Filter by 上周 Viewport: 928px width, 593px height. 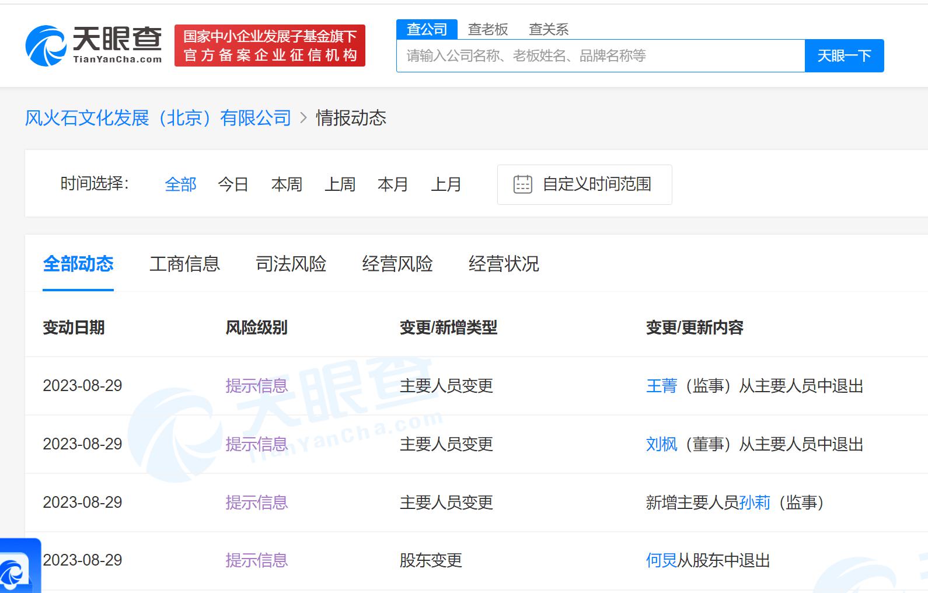(340, 184)
